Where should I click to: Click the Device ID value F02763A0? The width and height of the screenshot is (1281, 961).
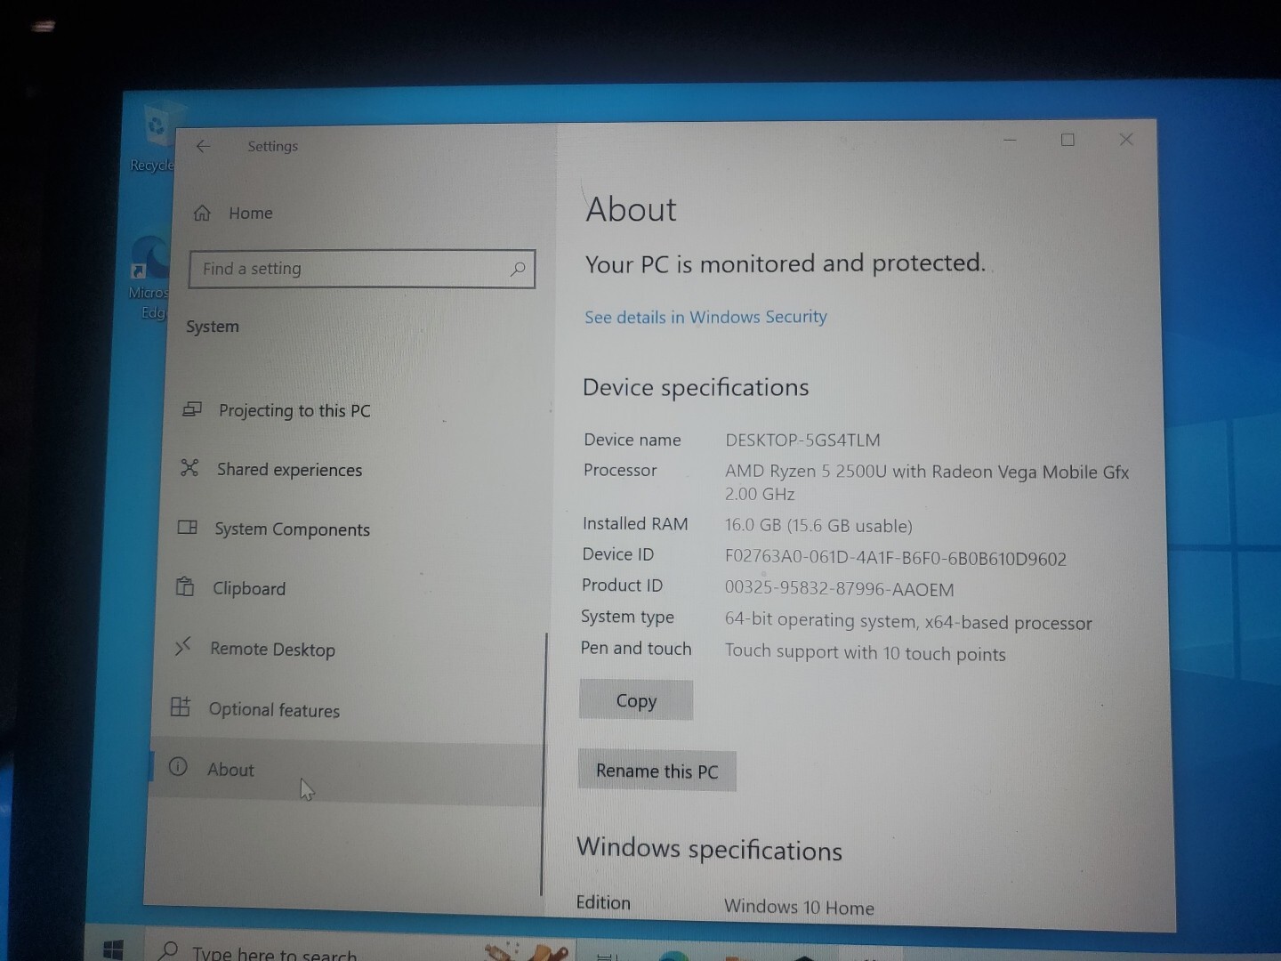coord(895,559)
